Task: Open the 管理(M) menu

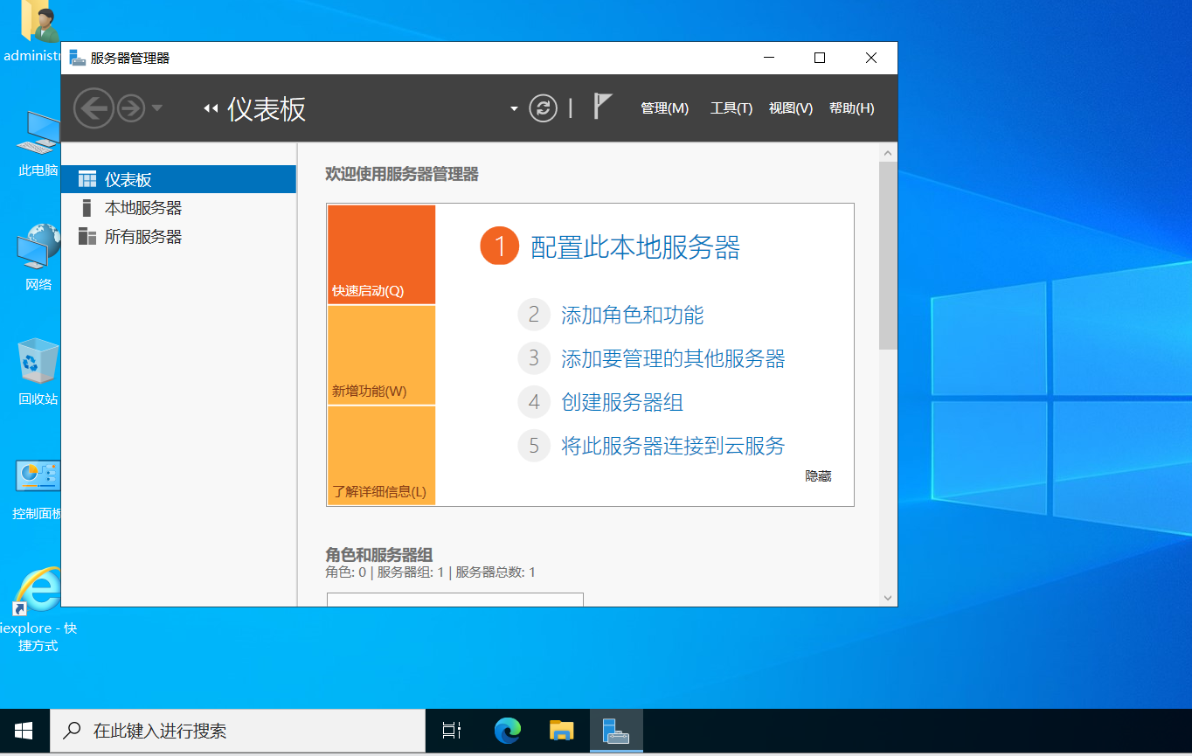Action: pos(663,108)
